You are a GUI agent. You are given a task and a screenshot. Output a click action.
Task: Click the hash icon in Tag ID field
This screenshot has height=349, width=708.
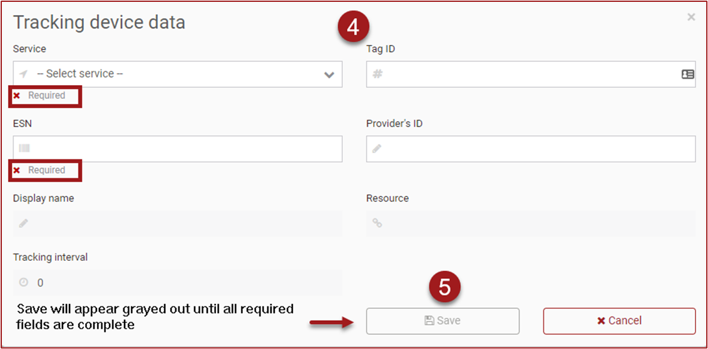[377, 74]
